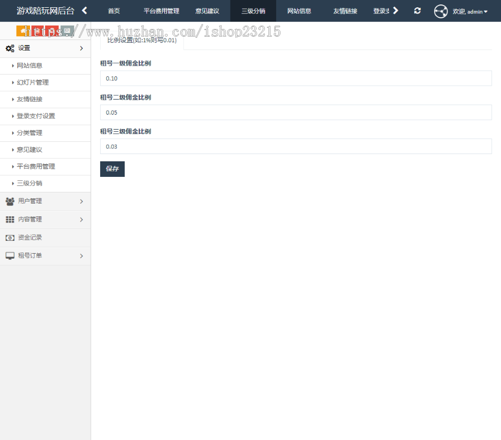
Task: Click the 租号订单 sidebar heading
Action: (46, 256)
